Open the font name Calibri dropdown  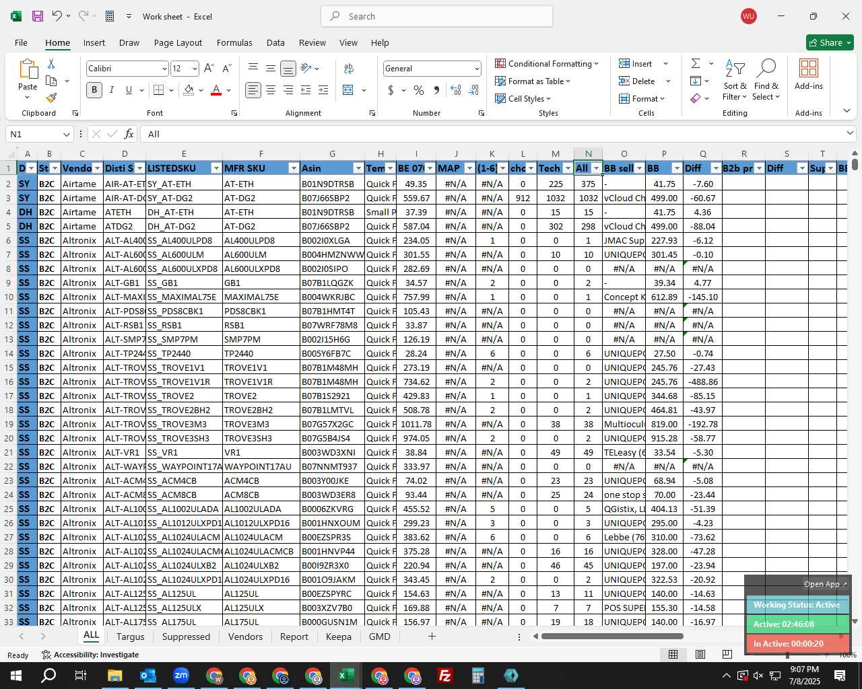point(164,69)
